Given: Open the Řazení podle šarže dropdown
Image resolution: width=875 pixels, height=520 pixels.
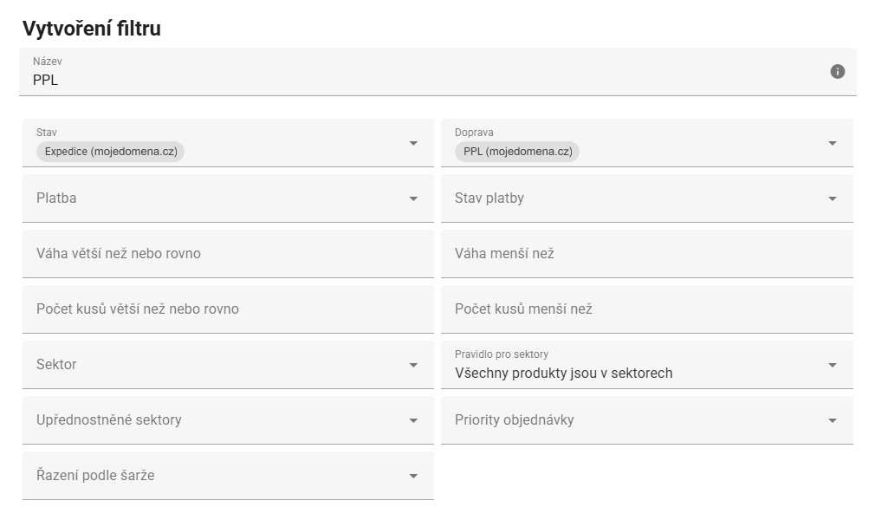Looking at the screenshot, I should click(x=228, y=476).
